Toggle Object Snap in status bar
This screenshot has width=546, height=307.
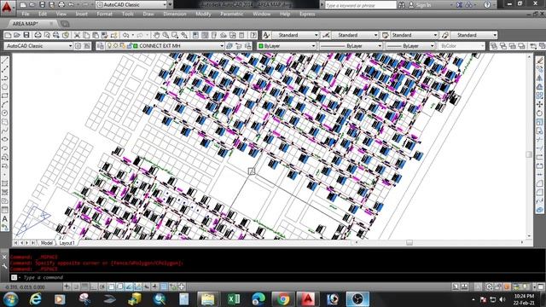click(x=111, y=287)
